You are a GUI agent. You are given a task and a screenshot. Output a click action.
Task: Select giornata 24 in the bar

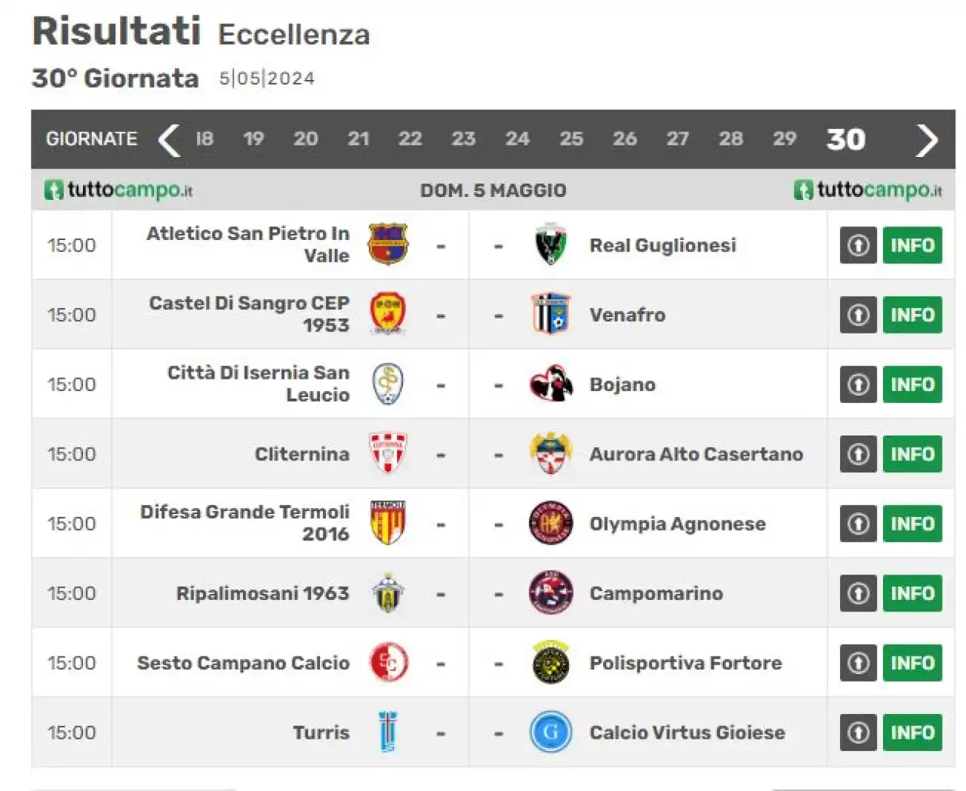tap(517, 139)
